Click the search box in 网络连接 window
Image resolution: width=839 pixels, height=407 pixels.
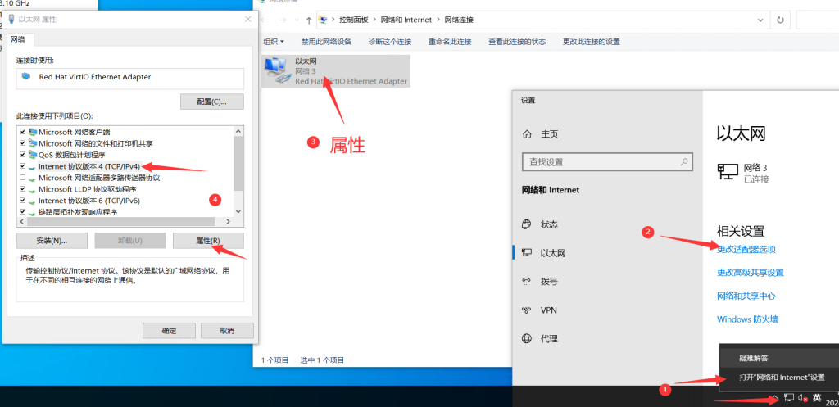(817, 20)
